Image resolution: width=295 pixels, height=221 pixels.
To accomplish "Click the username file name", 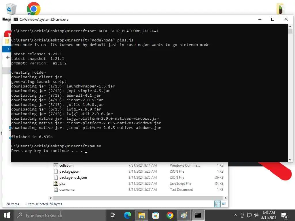I will (x=67, y=190).
